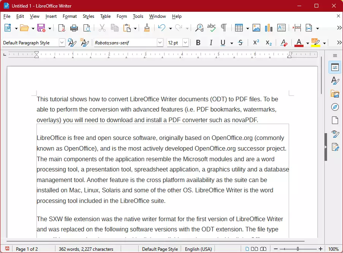Click the New document icon

(8, 28)
